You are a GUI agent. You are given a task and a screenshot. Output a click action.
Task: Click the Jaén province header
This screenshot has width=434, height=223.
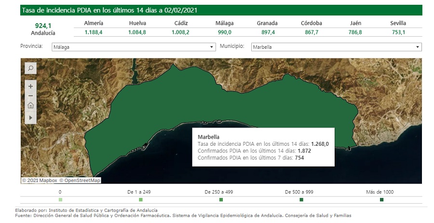point(355,23)
